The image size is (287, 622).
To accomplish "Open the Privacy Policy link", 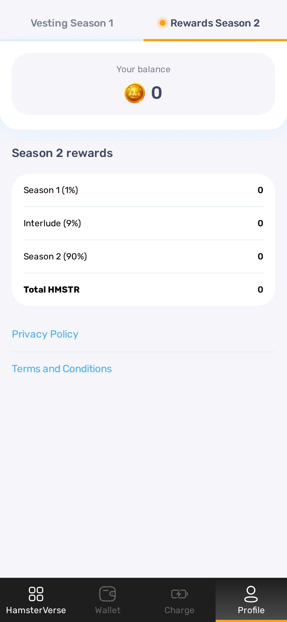I will coord(45,334).
